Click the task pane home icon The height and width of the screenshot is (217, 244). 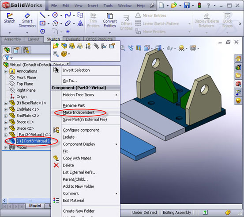238,58
